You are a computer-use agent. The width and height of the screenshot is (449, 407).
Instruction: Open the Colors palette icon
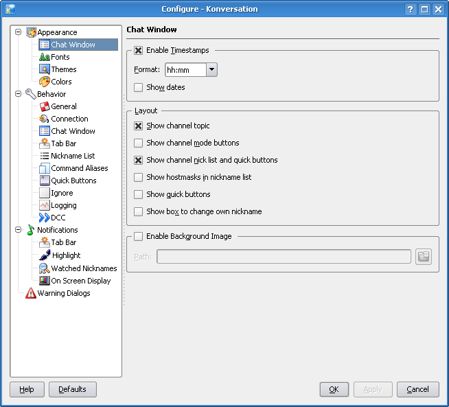[x=45, y=82]
